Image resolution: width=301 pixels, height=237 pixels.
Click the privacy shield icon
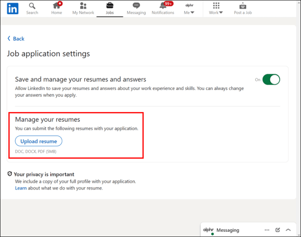(x=10, y=174)
